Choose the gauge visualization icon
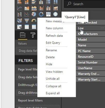Image resolution: width=105 pixels, height=108 pixels. [x=34, y=21]
